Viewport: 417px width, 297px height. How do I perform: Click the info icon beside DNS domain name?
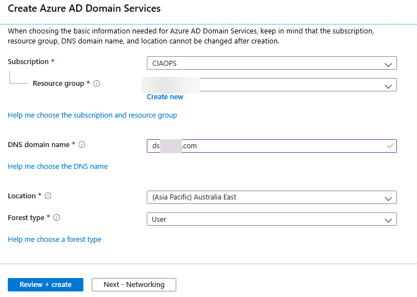click(82, 145)
